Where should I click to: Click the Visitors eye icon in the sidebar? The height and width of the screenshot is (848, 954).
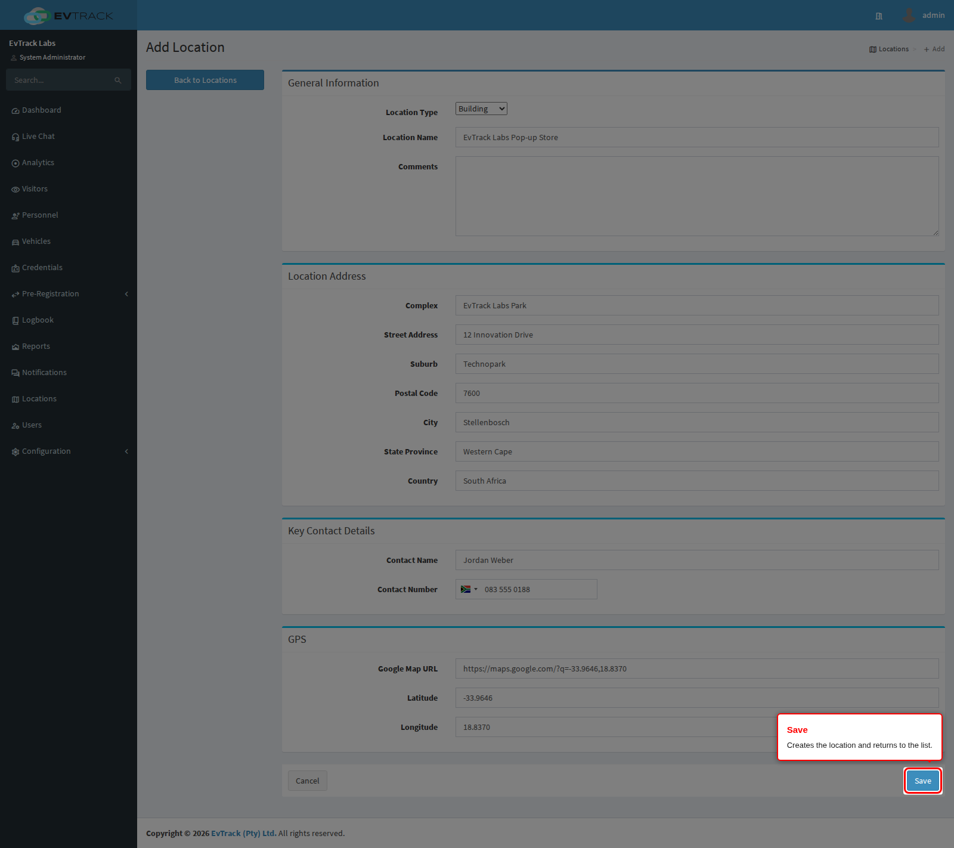(x=16, y=190)
